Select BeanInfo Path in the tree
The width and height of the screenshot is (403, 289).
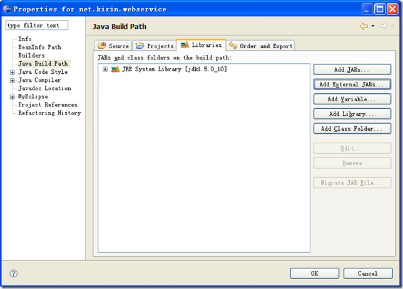tap(39, 48)
